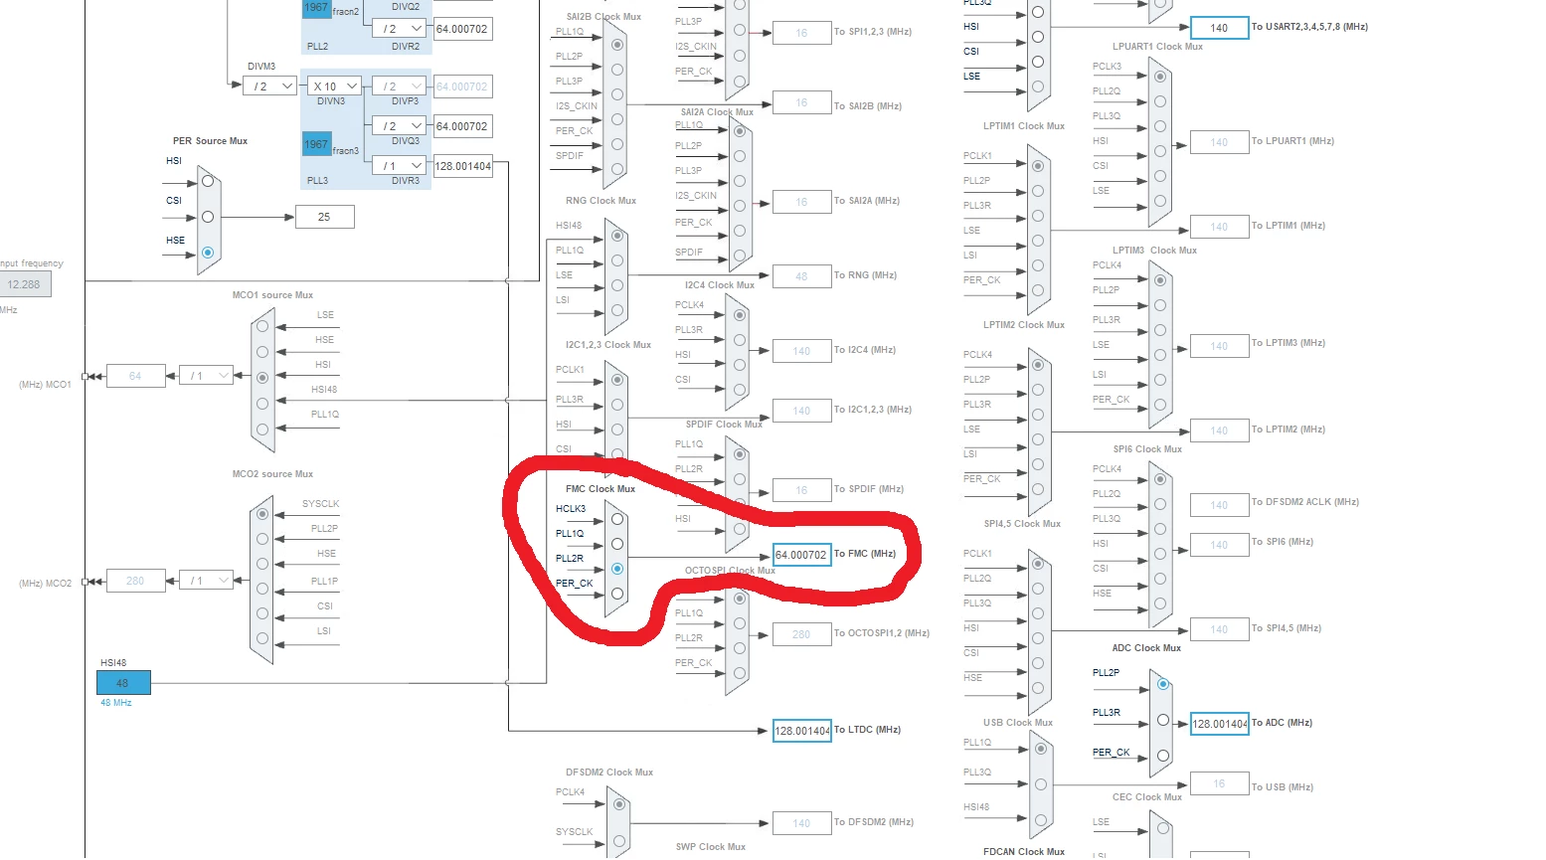This screenshot has width=1546, height=860.
Task: Click the To LPUART1 frequency field
Action: tap(1219, 142)
